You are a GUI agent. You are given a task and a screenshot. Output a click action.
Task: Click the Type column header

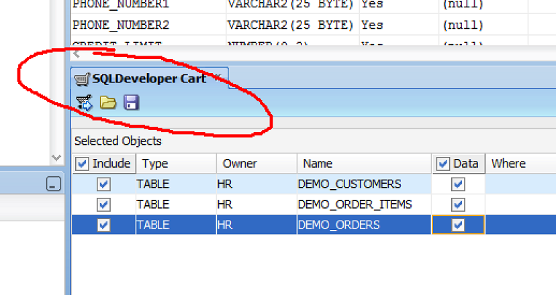pos(176,164)
